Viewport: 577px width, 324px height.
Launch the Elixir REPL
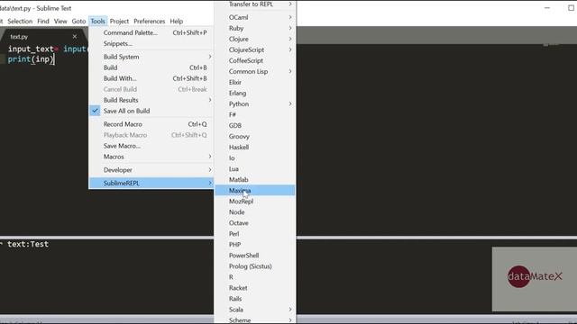[255, 82]
